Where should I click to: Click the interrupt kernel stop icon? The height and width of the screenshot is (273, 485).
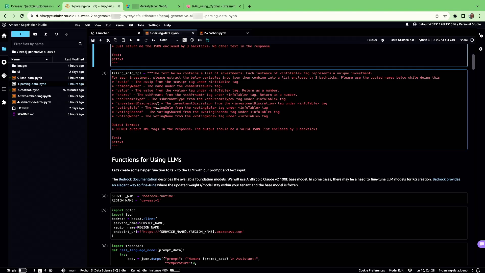click(x=138, y=40)
